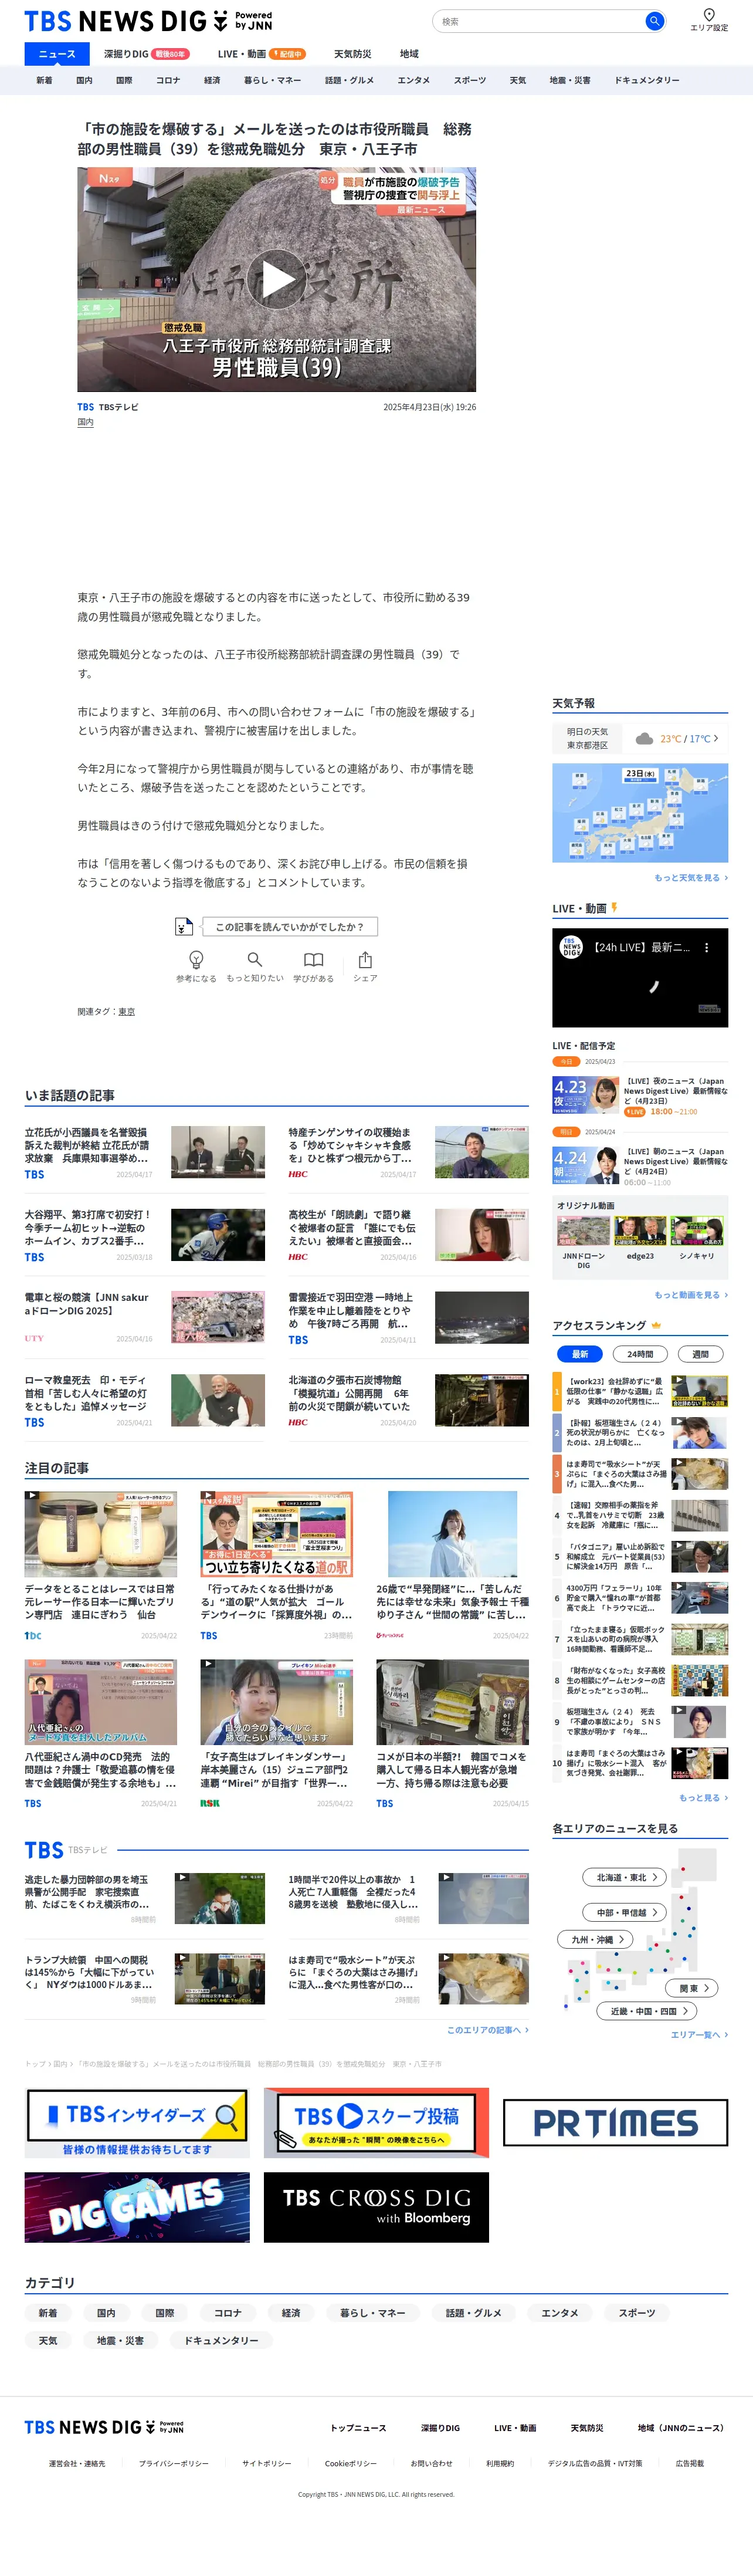This screenshot has height=2576, width=753.
Task: Open 経済 in the top sub-navigation bar
Action: [212, 80]
